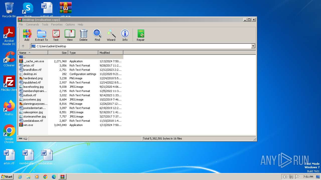Click the up one level arrow
The image size is (321, 180).
coord(23,46)
